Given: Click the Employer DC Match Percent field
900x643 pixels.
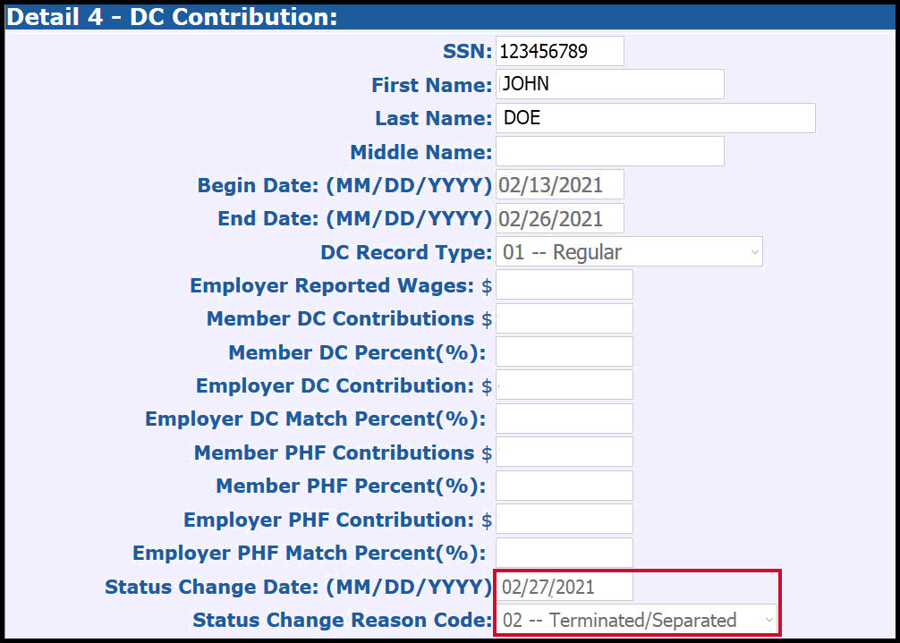Looking at the screenshot, I should click(x=564, y=418).
